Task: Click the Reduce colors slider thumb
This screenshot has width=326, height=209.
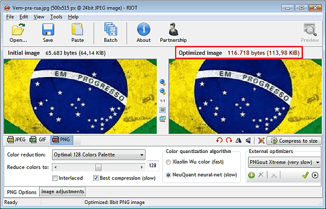Action: [x=98, y=167]
